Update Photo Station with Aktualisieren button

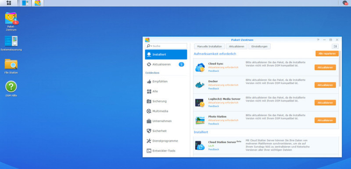point(325,120)
